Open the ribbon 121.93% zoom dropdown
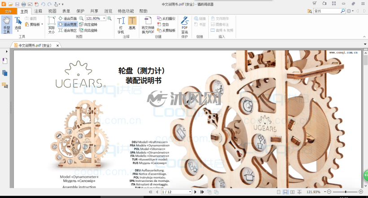This screenshot has height=198, width=368. click(x=104, y=18)
